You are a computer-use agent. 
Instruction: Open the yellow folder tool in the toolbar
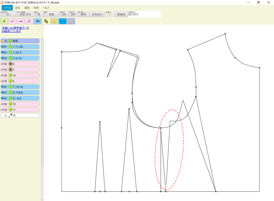point(54,21)
